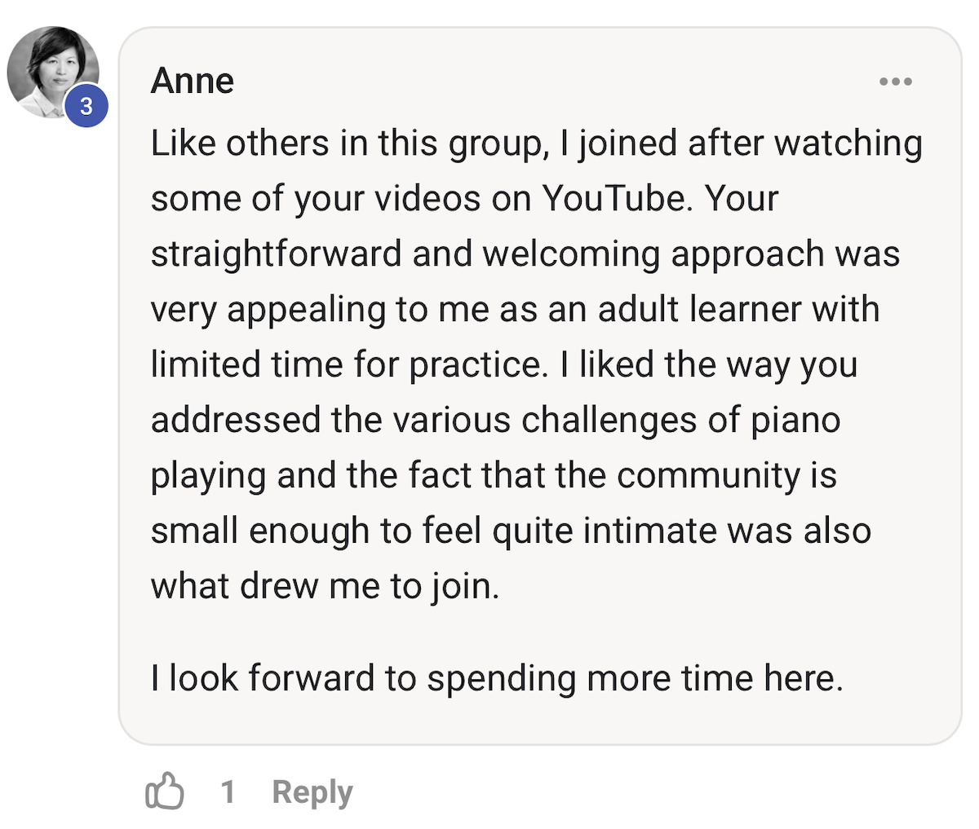Open the three-dot options menu on Anne's comment
The image size is (979, 829).
tap(895, 82)
